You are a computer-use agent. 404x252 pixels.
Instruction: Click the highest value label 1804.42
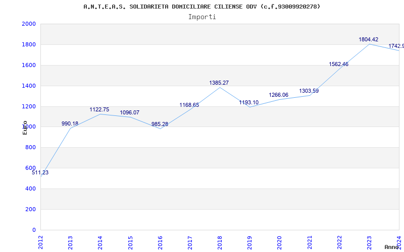click(369, 40)
